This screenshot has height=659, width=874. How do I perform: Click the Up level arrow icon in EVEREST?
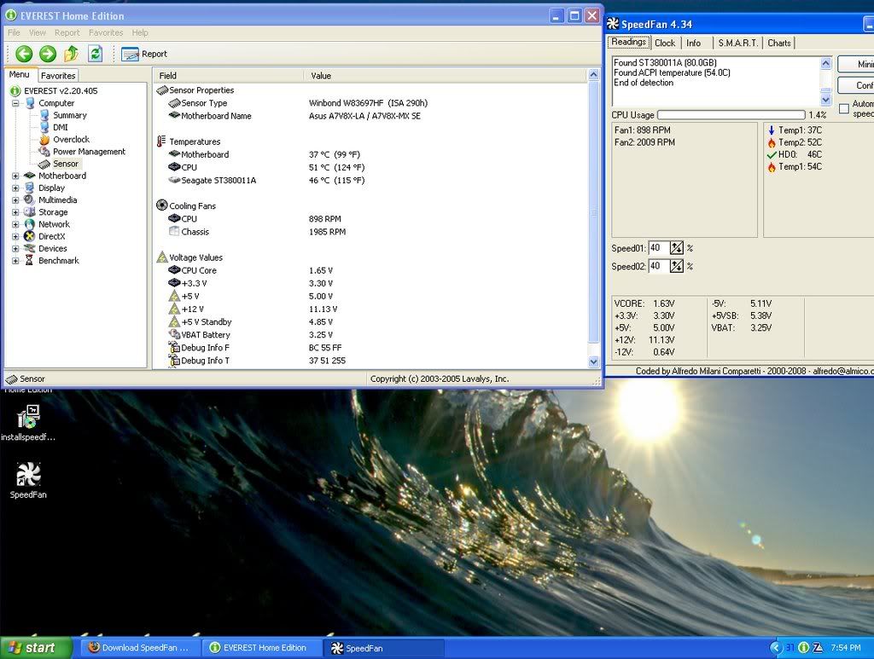coord(72,54)
